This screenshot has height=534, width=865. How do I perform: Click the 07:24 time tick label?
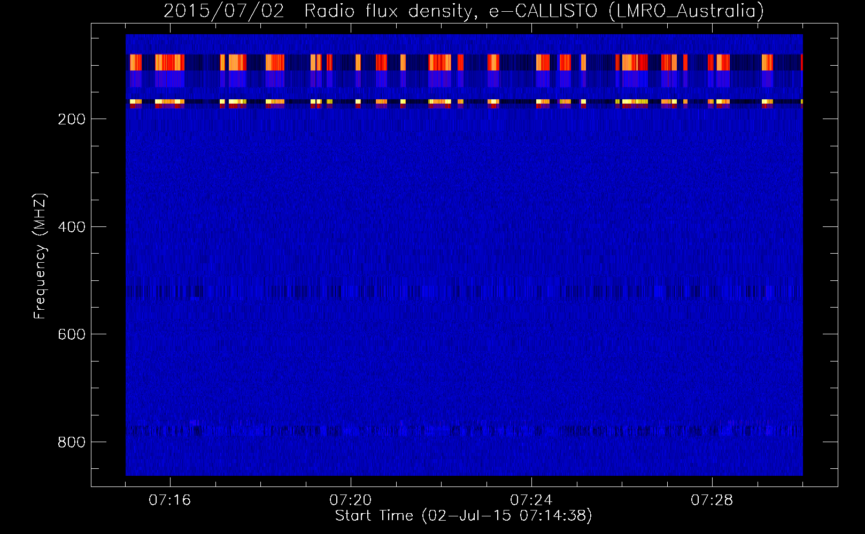[x=531, y=500]
